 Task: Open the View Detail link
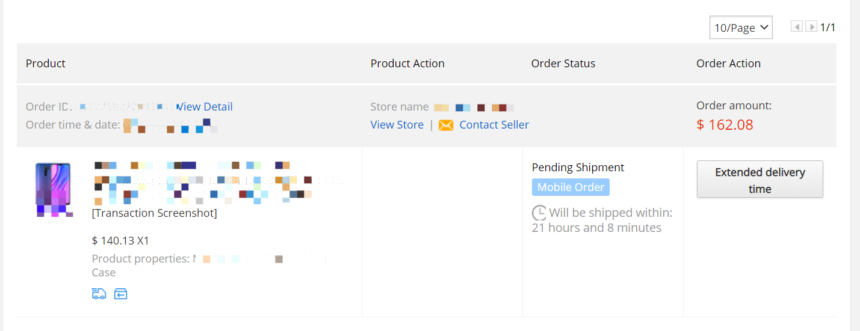[x=205, y=107]
